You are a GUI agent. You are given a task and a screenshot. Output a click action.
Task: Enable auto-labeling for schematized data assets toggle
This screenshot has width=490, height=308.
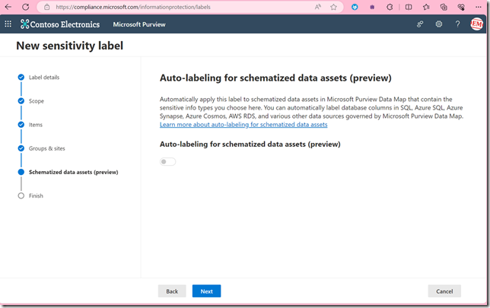point(168,161)
